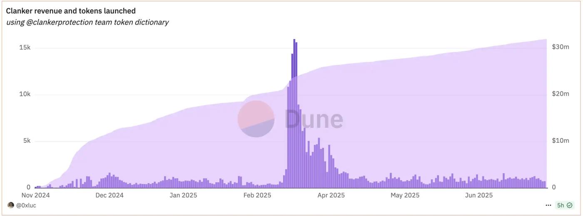583x216 pixels.
Task: Click the @0xluc author avatar icon
Action: coord(11,205)
